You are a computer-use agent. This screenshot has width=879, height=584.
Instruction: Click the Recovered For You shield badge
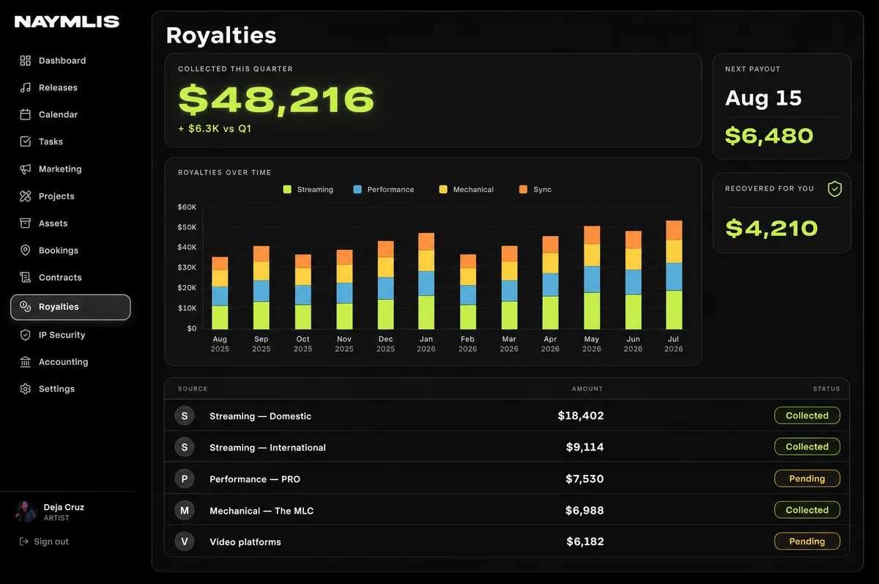click(x=834, y=189)
